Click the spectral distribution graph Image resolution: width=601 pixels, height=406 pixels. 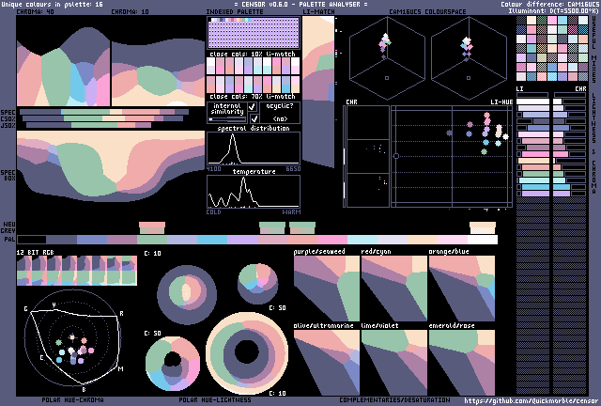253,148
